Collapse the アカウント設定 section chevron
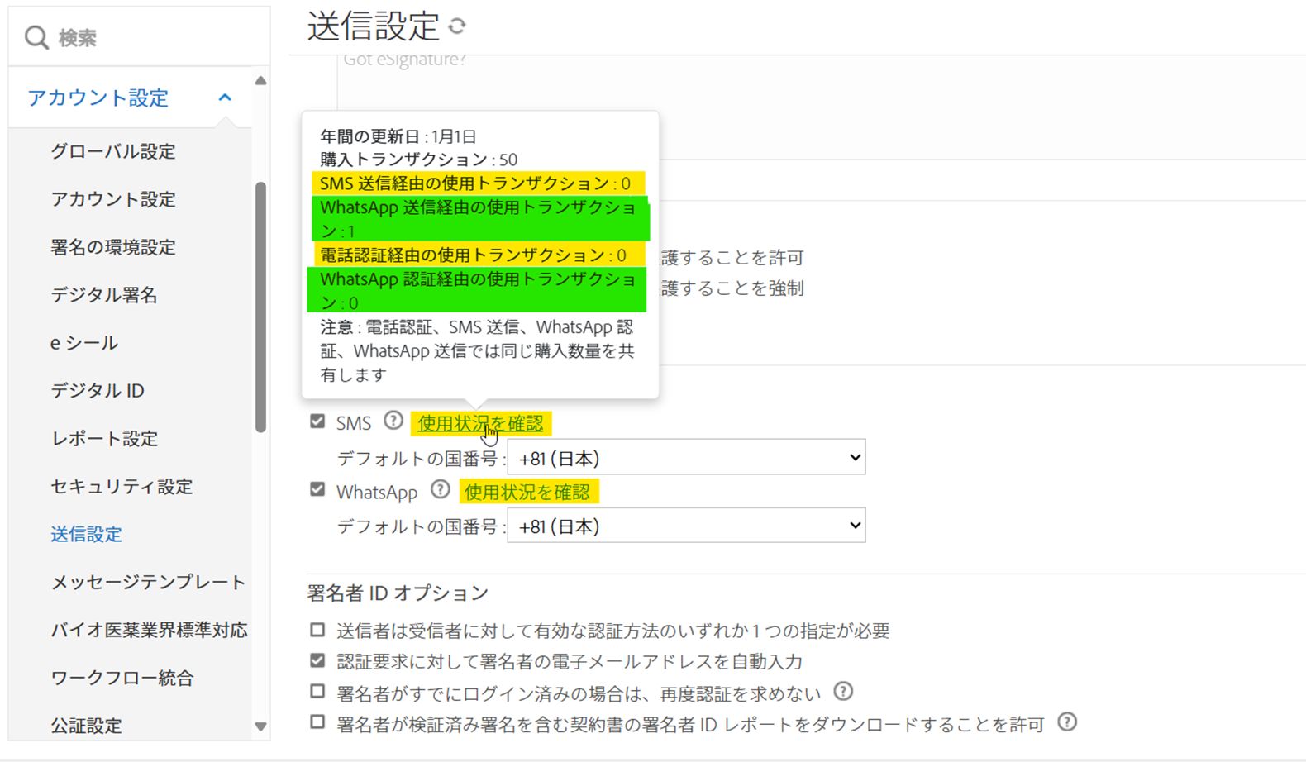 click(225, 98)
